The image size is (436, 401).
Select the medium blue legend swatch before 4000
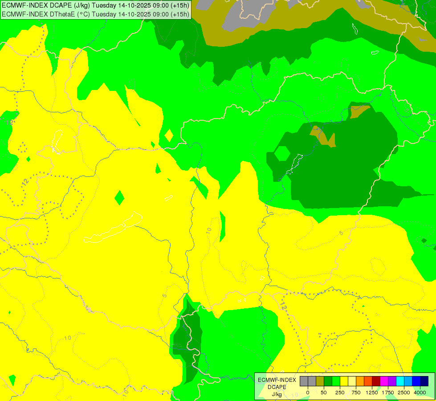coord(416,381)
